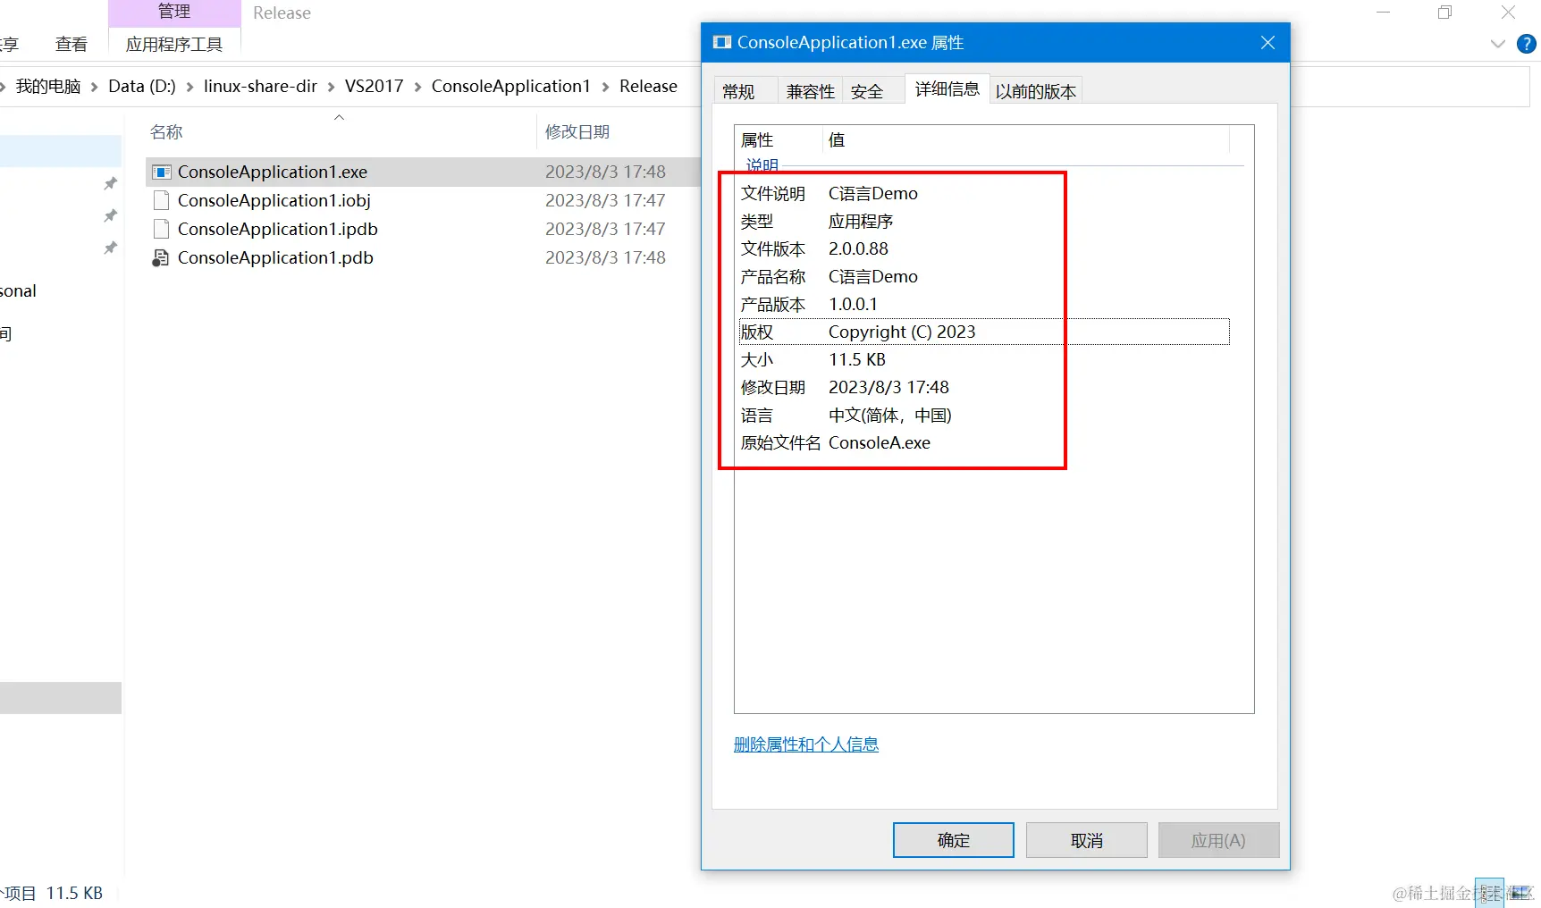1541x908 pixels.
Task: Click the 取消 button
Action: point(1086,840)
